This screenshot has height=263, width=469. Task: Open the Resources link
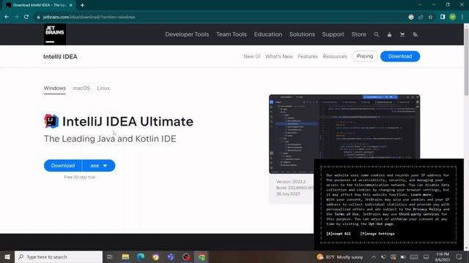point(335,56)
